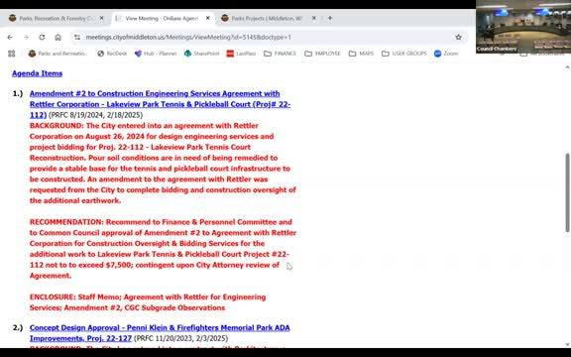Open a new browser tab
This screenshot has height=357, width=571.
tap(330, 18)
